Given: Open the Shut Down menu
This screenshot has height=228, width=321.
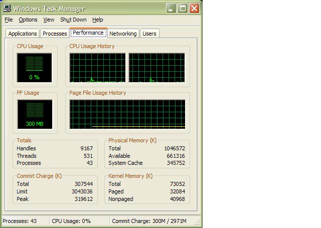Looking at the screenshot, I should point(73,20).
